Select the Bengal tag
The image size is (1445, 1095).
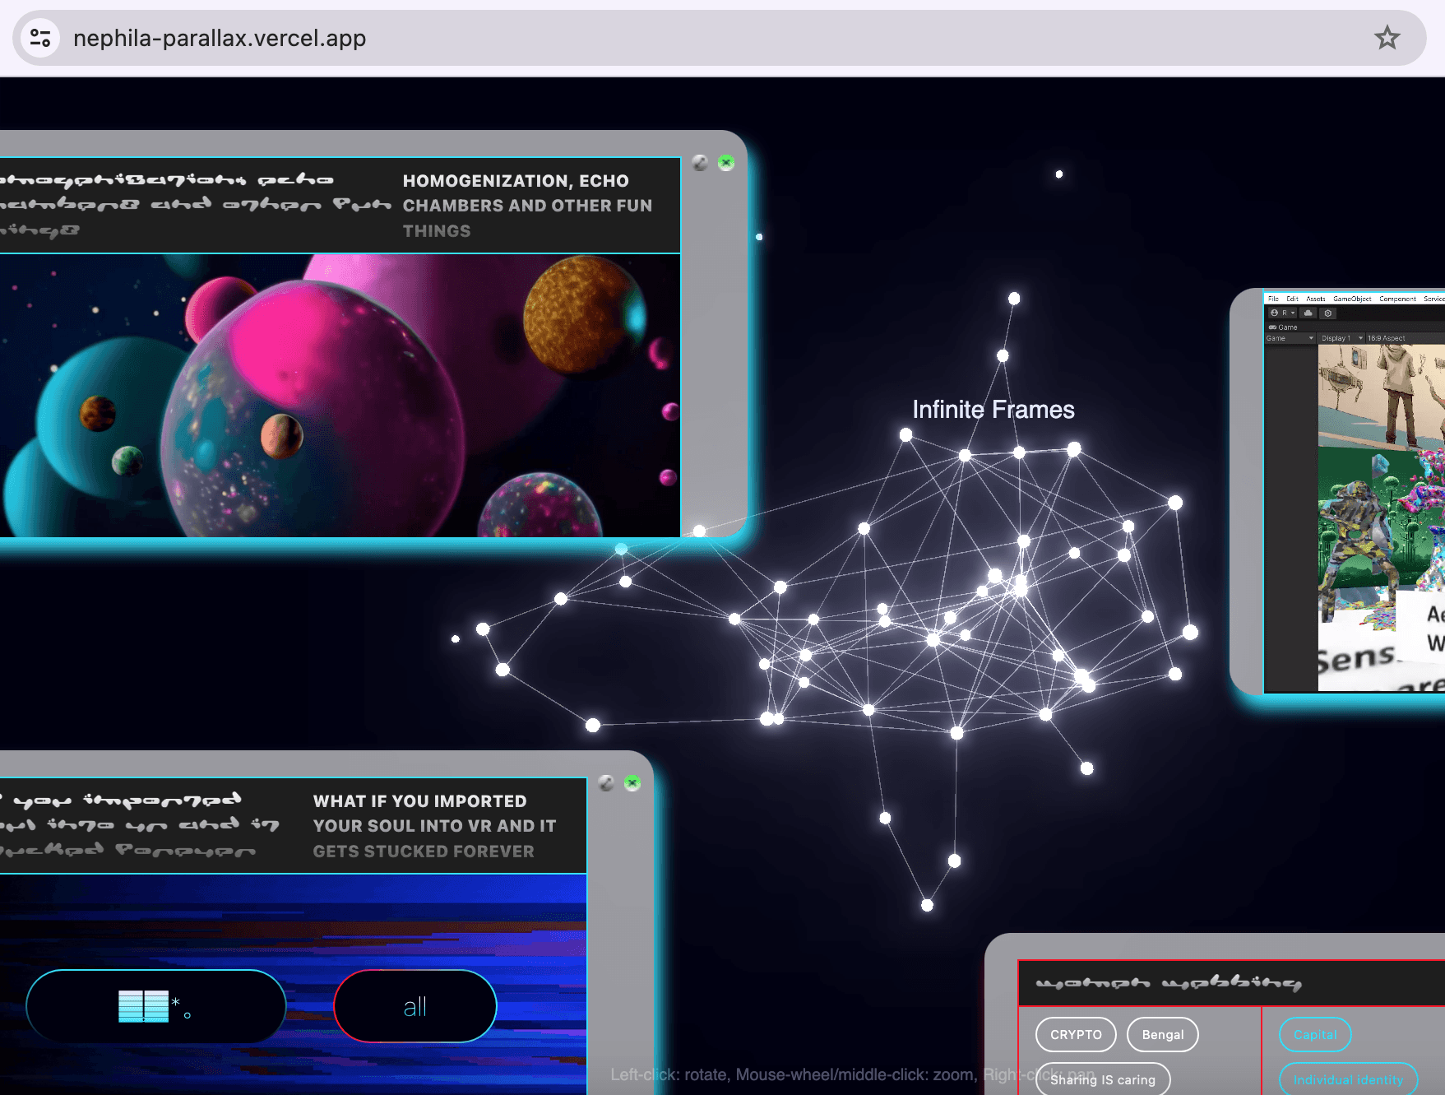click(x=1163, y=1035)
